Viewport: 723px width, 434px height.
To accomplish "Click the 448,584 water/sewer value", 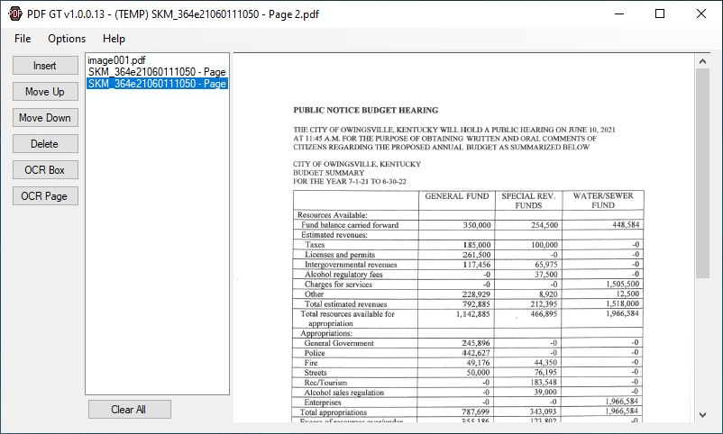I will 626,225.
